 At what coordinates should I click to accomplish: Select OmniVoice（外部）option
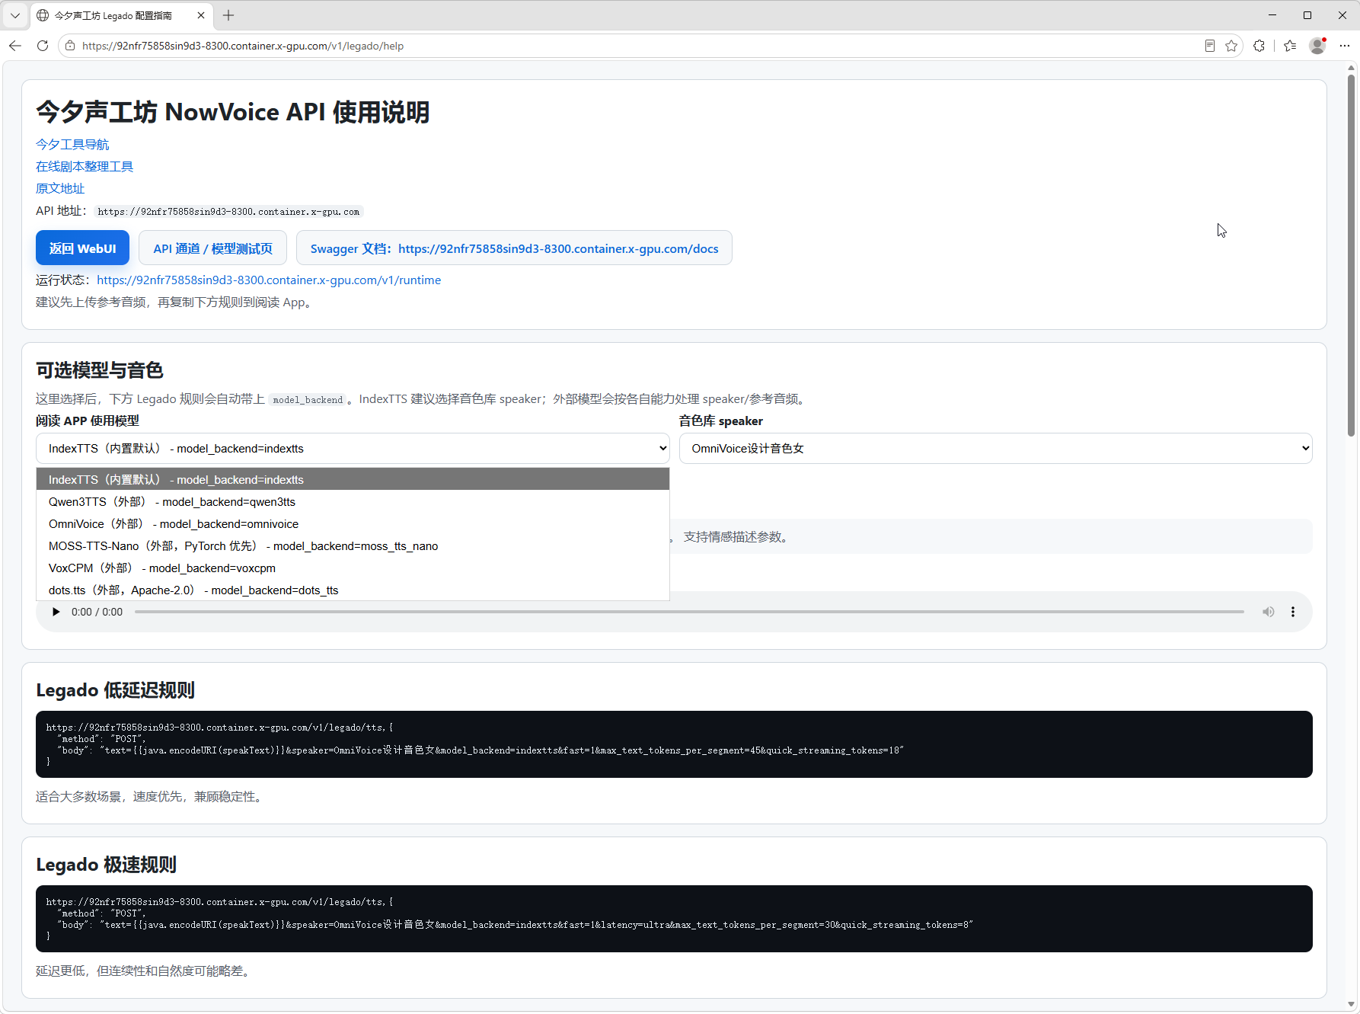pyautogui.click(x=353, y=524)
